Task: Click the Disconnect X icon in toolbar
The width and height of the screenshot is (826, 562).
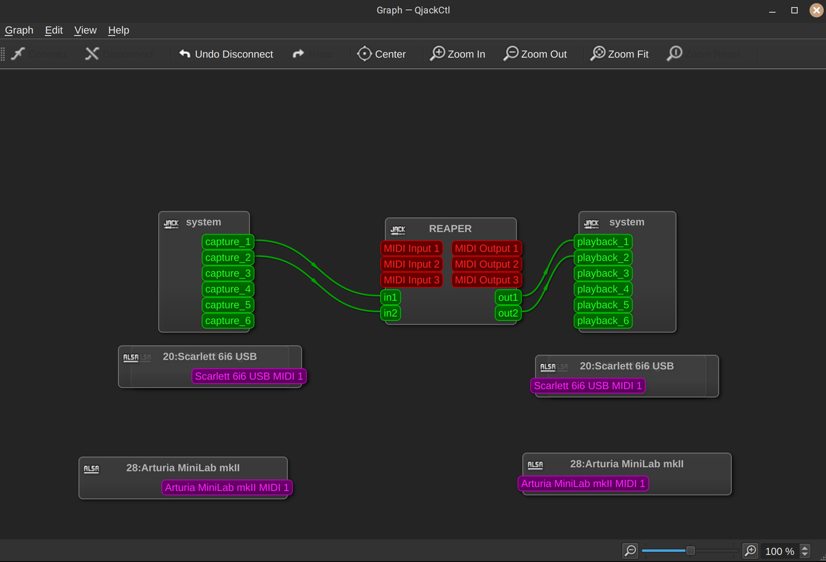Action: click(92, 53)
